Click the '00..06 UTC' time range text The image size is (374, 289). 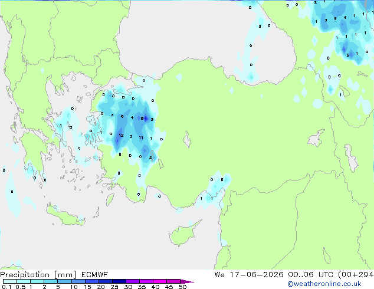(310, 275)
